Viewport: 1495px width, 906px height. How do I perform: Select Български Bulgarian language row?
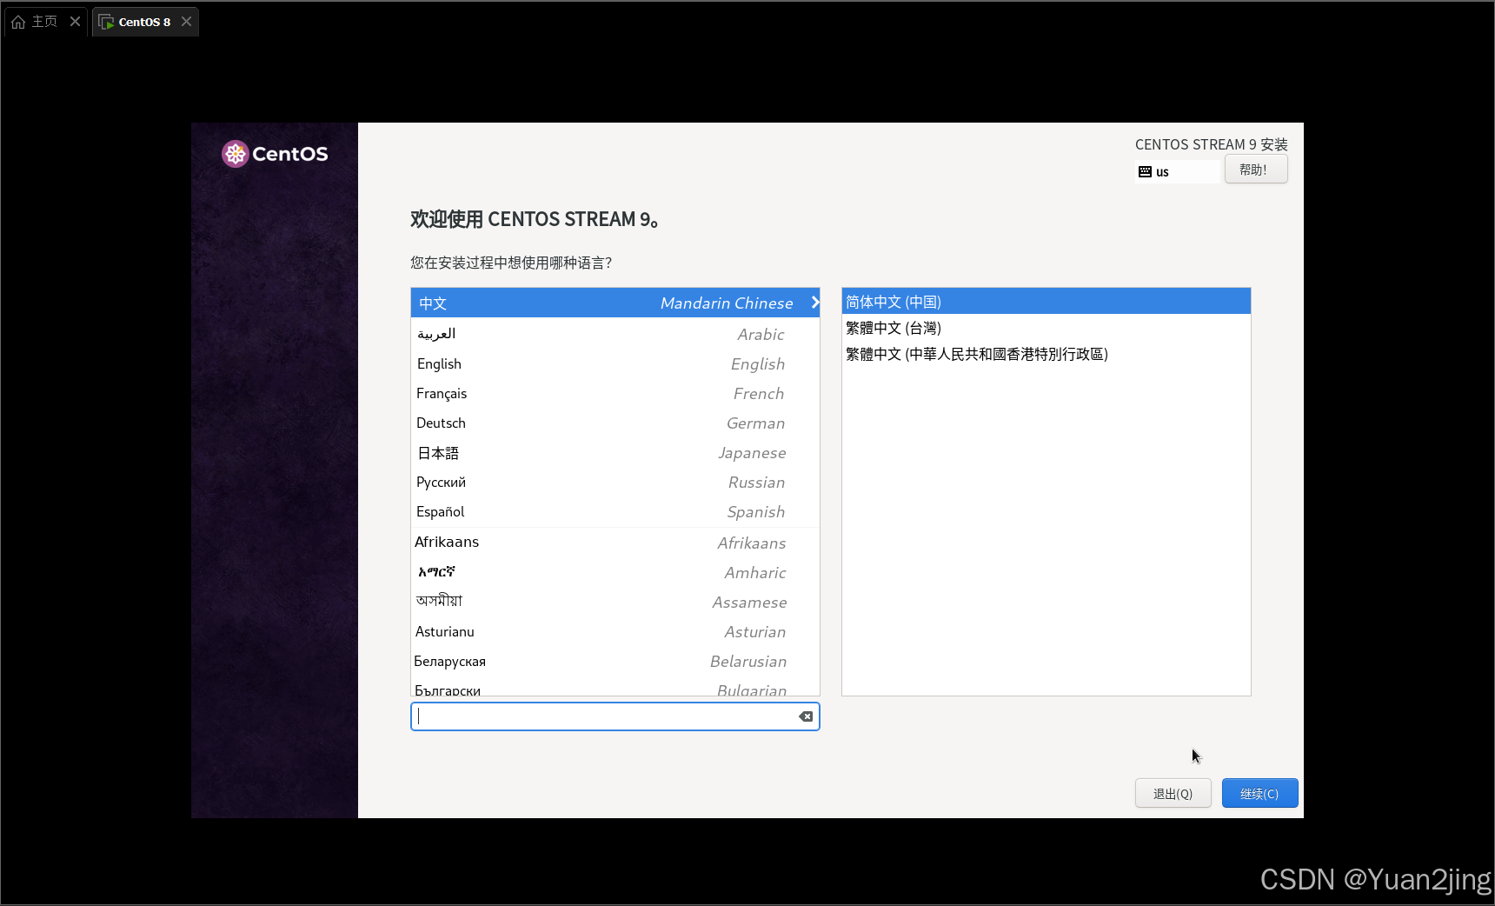pyautogui.click(x=615, y=687)
